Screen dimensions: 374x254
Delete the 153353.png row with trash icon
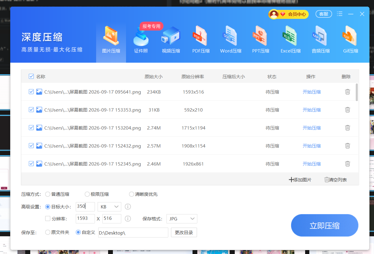348,110
